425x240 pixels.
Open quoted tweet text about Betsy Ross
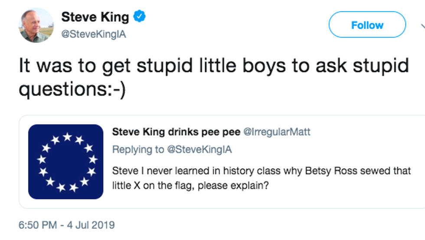(x=260, y=171)
